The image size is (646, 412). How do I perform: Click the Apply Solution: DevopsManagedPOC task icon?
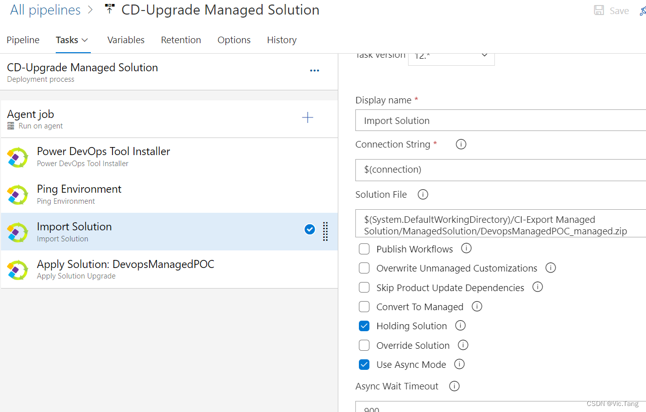coord(18,269)
